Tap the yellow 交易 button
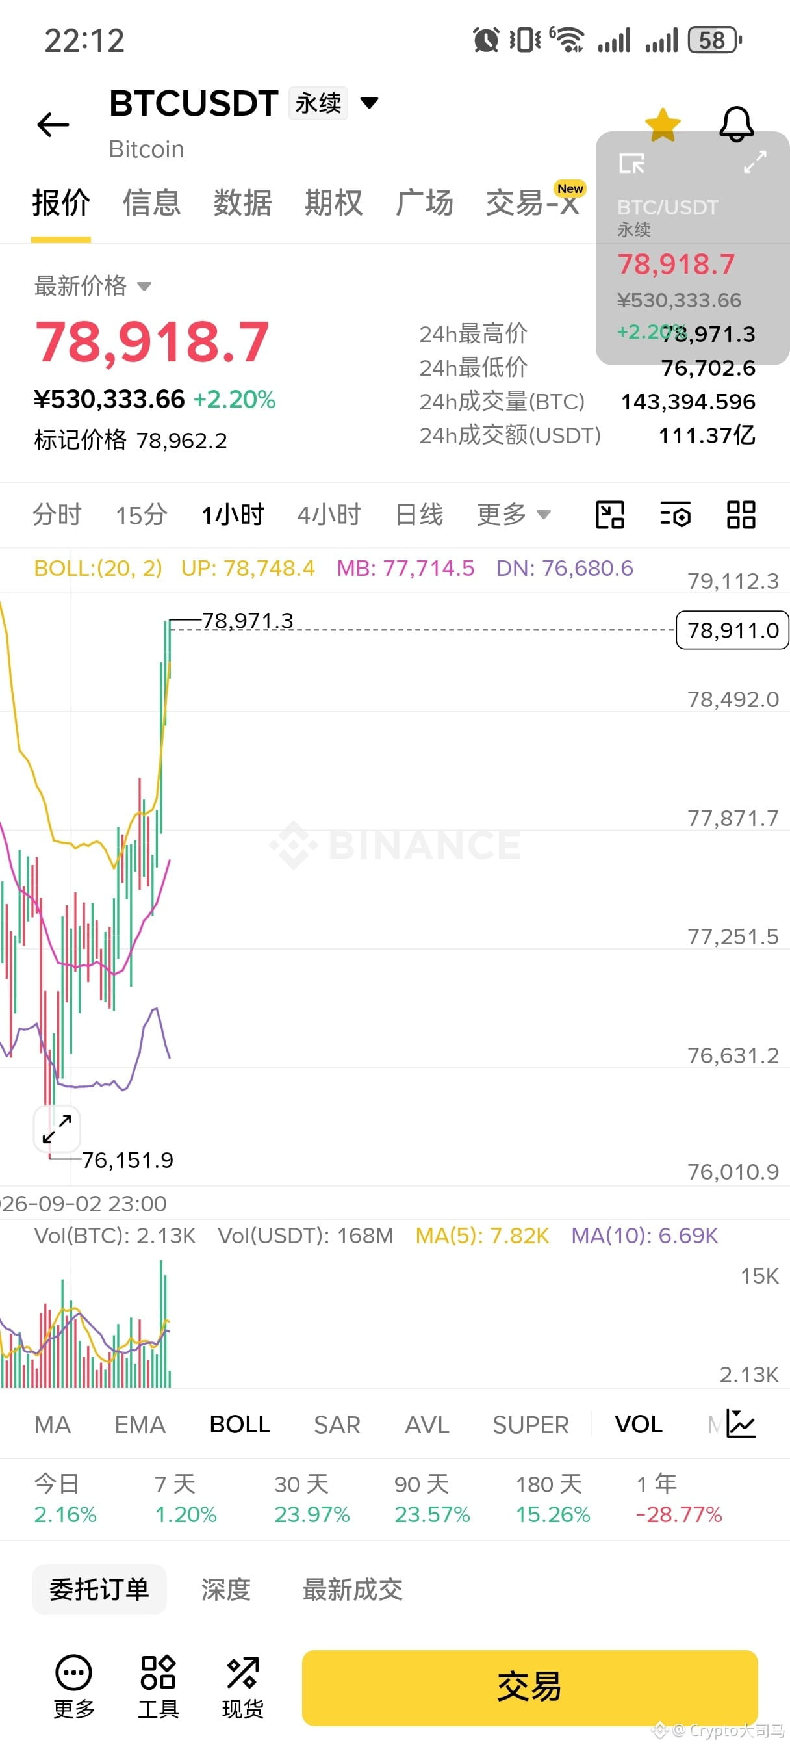790x1747 pixels. pos(529,1687)
